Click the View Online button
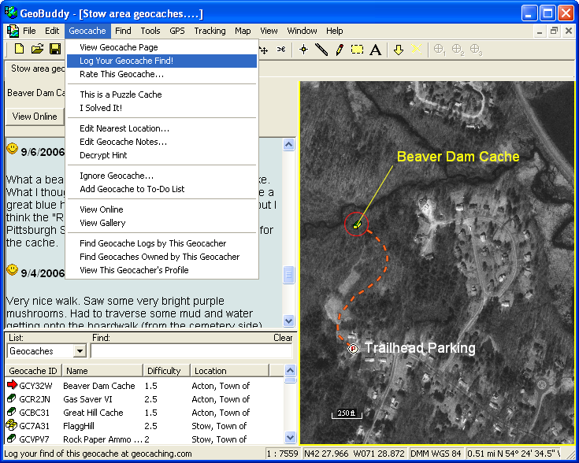Image resolution: width=579 pixels, height=463 pixels. pos(35,117)
